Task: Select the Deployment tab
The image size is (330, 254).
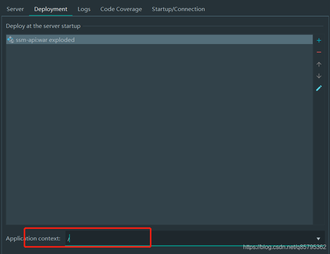Action: (51, 9)
